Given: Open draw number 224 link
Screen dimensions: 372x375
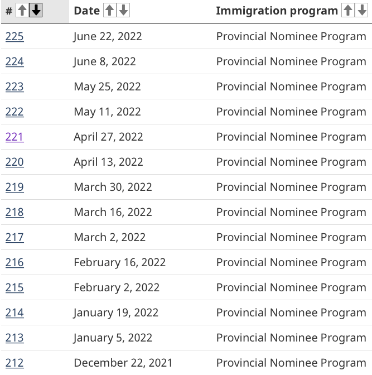Looking at the screenshot, I should point(15,61).
